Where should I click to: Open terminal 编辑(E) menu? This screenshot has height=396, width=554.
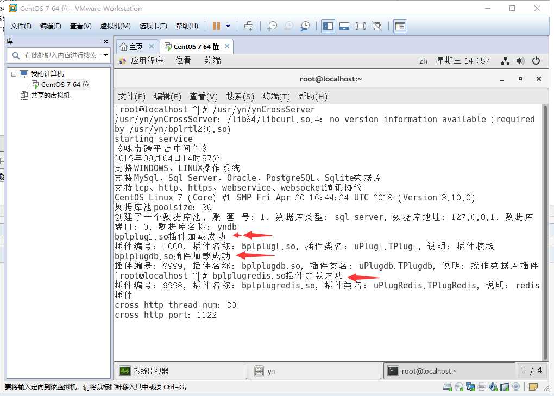pos(167,97)
